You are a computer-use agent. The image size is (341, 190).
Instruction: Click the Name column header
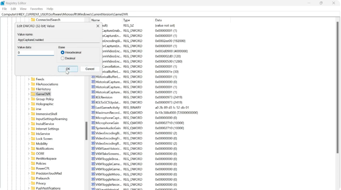click(106, 20)
